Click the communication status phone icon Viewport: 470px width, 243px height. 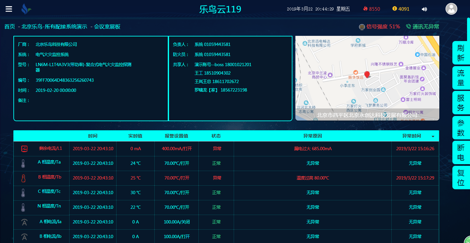point(408,26)
